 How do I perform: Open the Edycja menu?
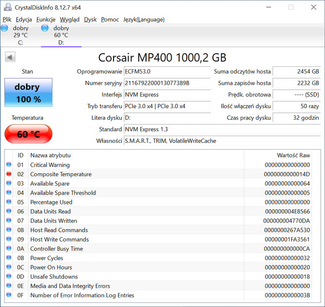pos(24,19)
